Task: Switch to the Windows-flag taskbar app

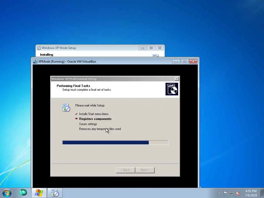Action: pyautogui.click(x=39, y=193)
